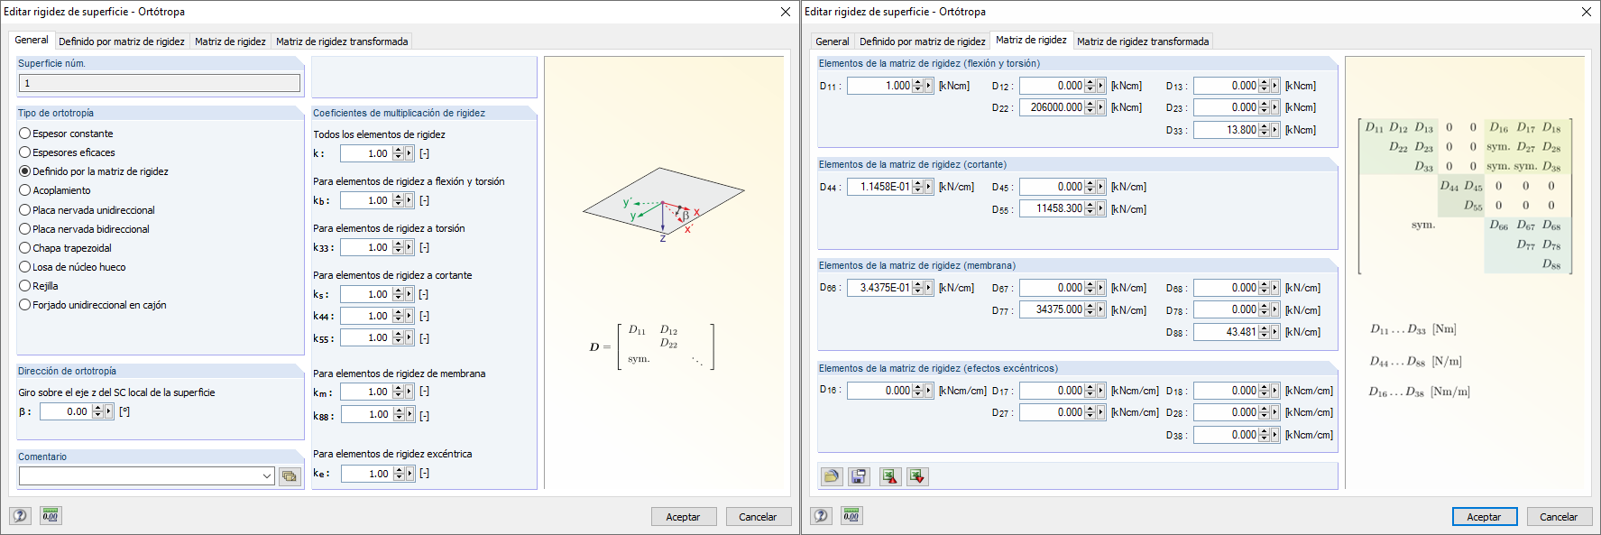Click the comment library icon beside Comentario
Viewport: 1601px width, 535px height.
290,476
